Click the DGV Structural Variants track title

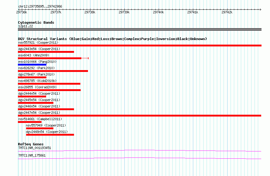[x=112, y=39]
